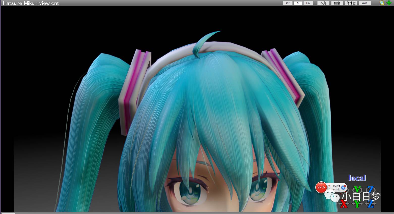Screen dimensions: 394x214
Task: Click the green Y move handle
Action: coord(357,204)
